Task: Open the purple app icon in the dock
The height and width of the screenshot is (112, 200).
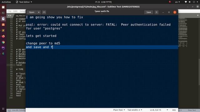Action: pos(3,48)
